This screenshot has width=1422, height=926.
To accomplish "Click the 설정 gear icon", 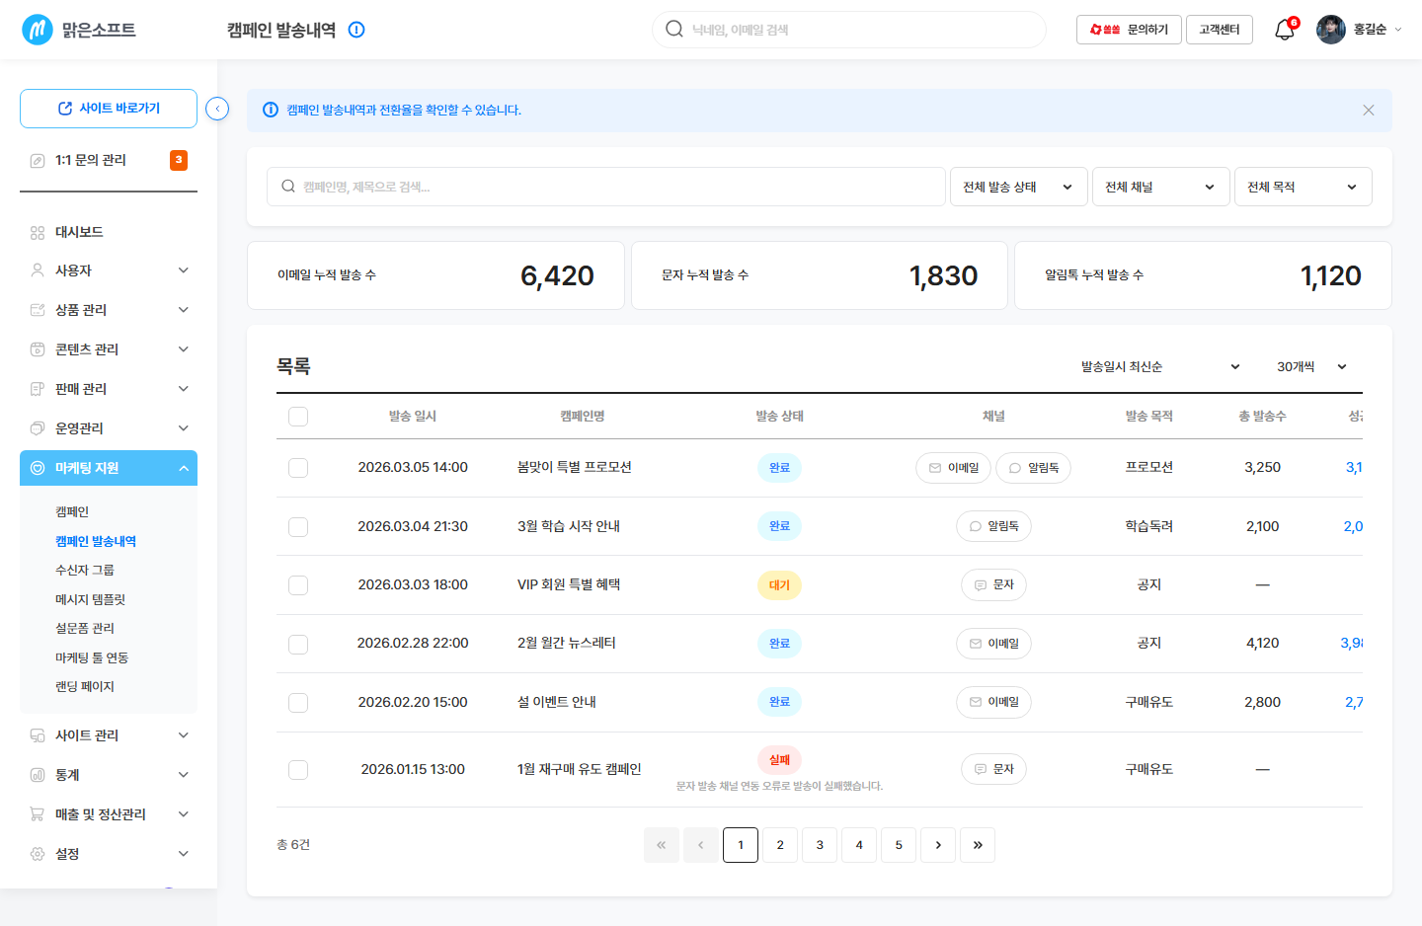I will 38,854.
